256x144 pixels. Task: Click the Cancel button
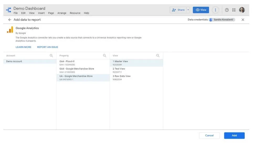209,136
